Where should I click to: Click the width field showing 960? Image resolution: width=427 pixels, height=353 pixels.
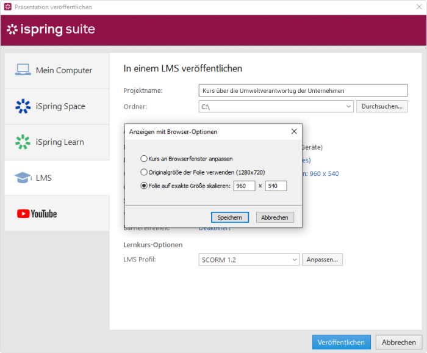click(244, 186)
